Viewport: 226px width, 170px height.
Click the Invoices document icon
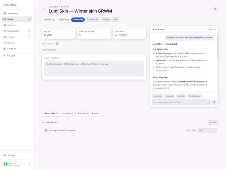(x=5, y=37)
